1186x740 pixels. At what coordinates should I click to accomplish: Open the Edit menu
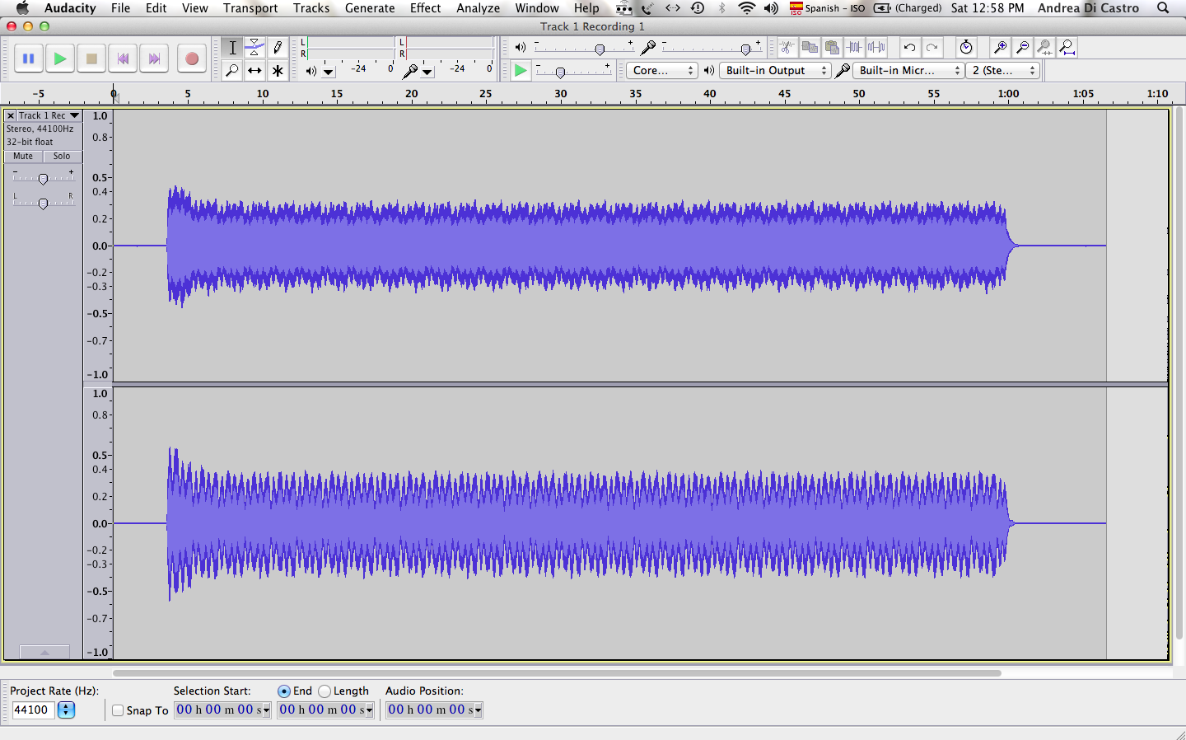(x=156, y=8)
